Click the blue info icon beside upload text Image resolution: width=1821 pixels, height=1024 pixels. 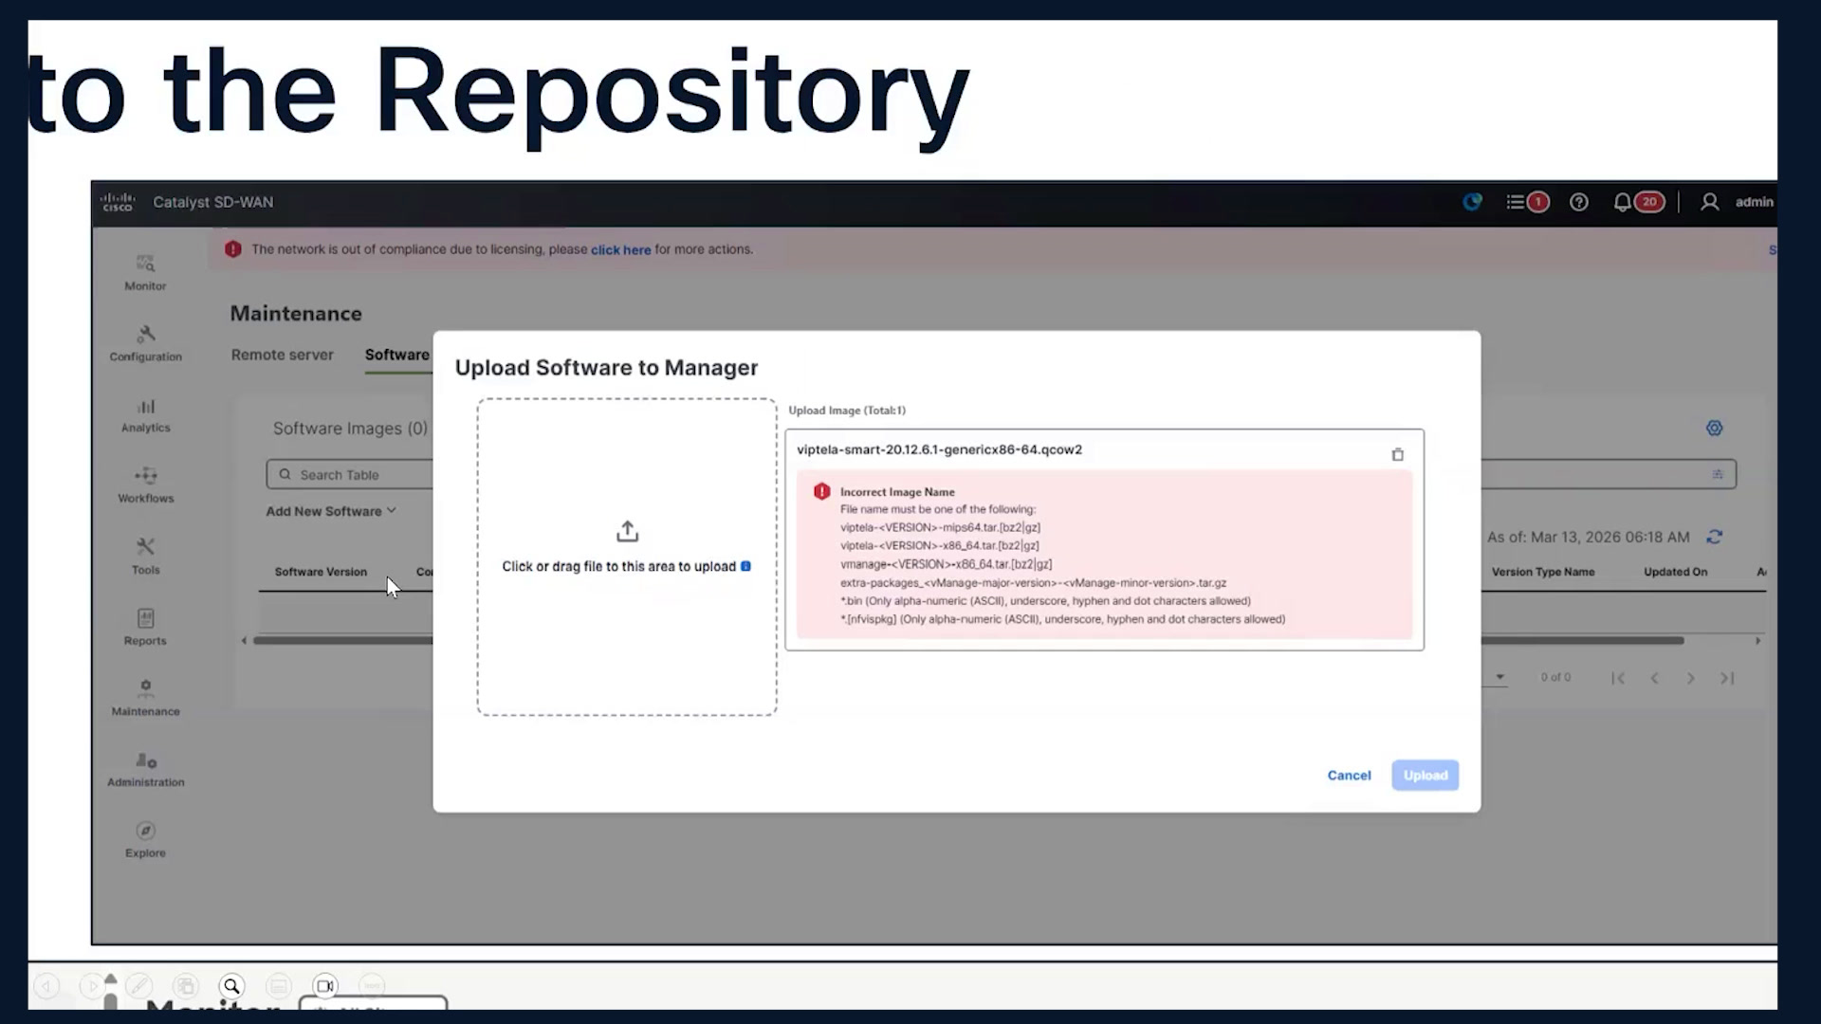(x=745, y=566)
